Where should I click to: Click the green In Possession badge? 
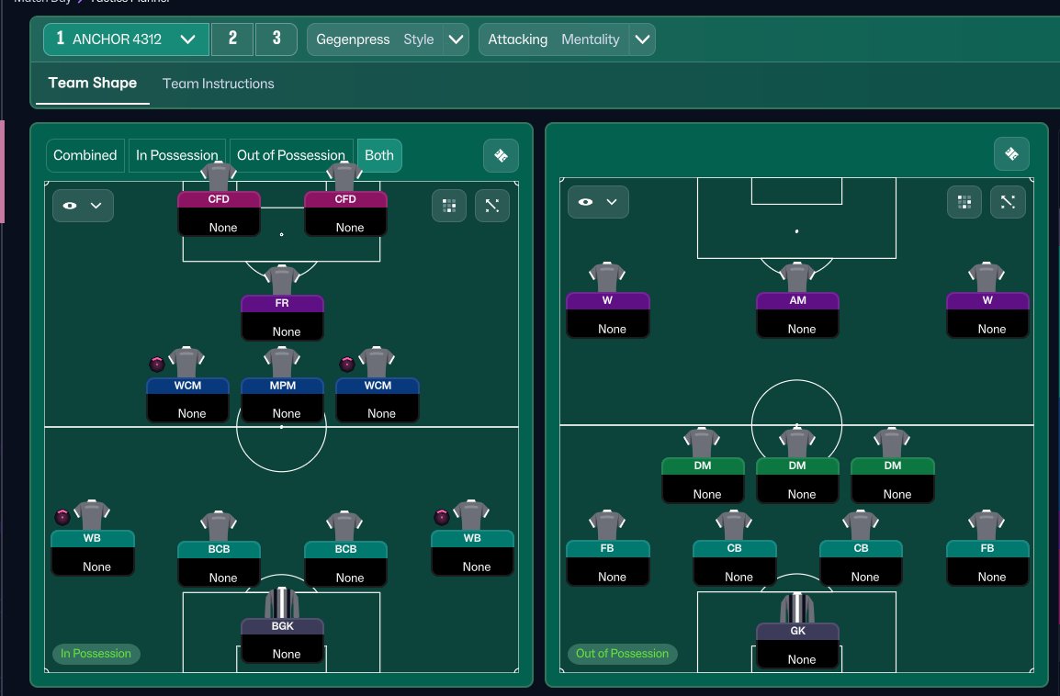(x=96, y=654)
